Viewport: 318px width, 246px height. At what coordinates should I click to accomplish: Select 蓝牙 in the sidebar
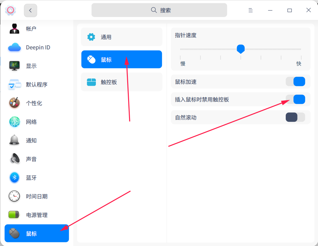pyautogui.click(x=37, y=178)
